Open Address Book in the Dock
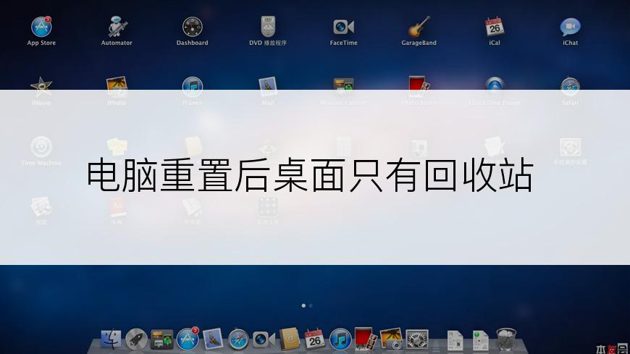 pos(290,339)
